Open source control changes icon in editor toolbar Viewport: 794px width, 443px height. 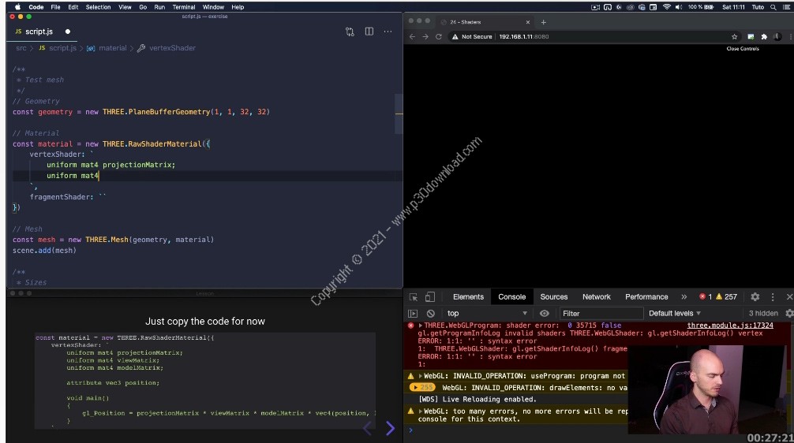click(x=350, y=32)
